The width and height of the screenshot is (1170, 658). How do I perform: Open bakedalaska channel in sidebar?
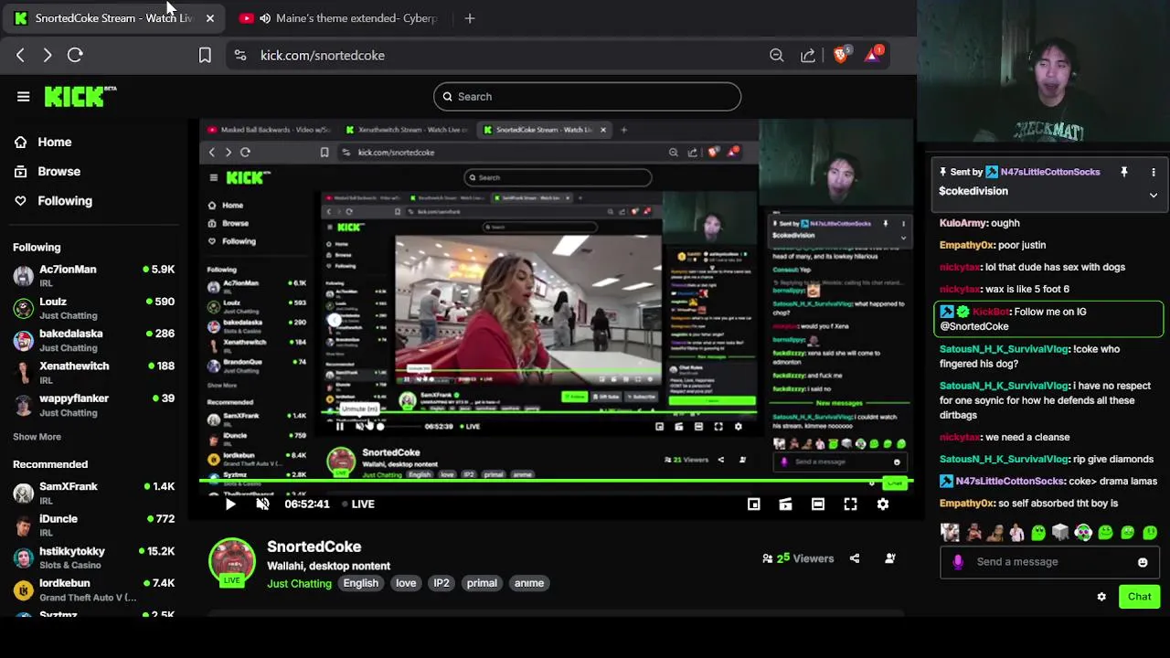pyautogui.click(x=93, y=341)
